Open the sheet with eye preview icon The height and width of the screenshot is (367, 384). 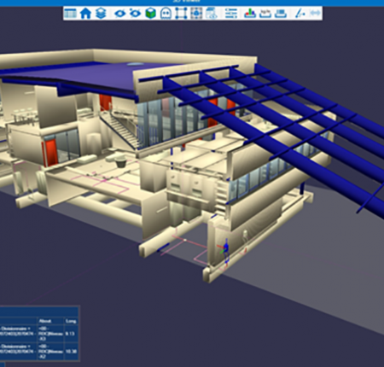click(212, 13)
